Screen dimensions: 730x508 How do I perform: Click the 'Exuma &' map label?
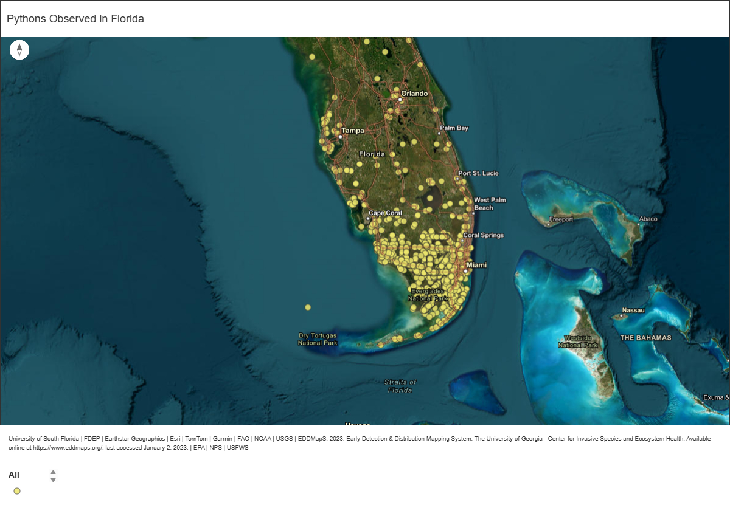715,397
